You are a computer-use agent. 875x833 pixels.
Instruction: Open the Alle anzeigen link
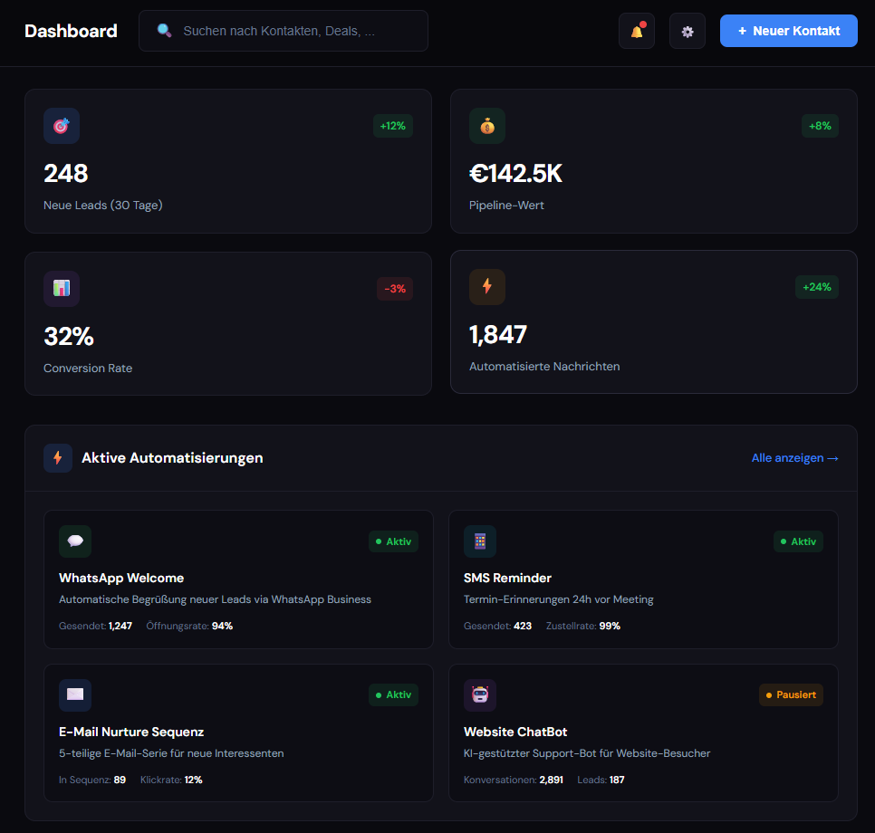[794, 458]
